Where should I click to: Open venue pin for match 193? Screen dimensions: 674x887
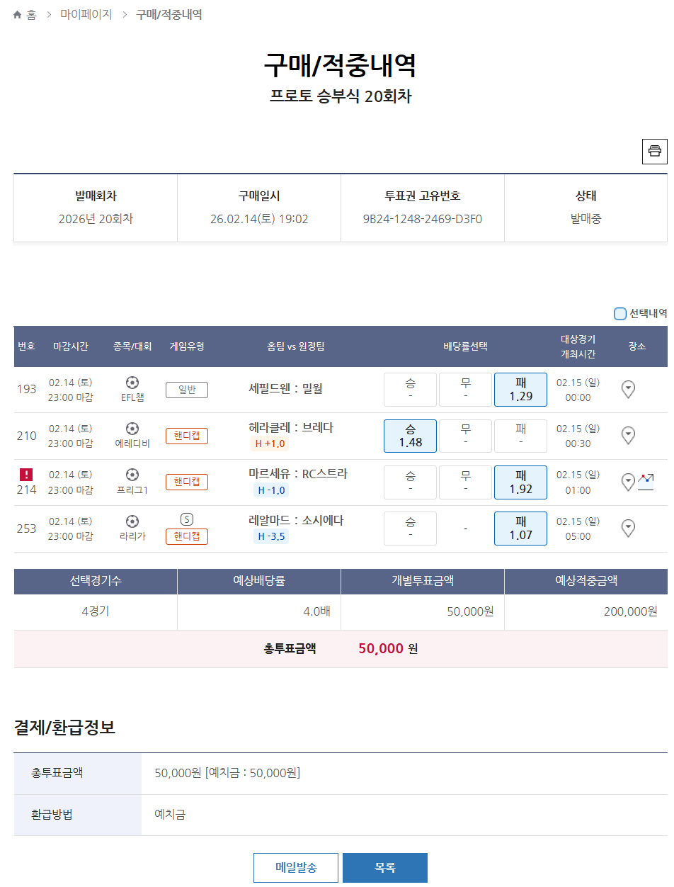[x=628, y=390]
